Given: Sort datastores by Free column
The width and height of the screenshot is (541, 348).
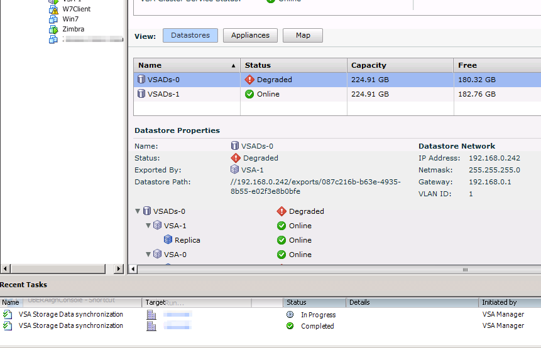Looking at the screenshot, I should tap(497, 65).
